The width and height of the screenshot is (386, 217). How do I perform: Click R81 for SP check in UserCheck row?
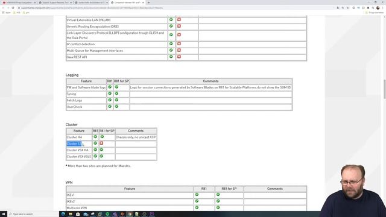(x=116, y=106)
